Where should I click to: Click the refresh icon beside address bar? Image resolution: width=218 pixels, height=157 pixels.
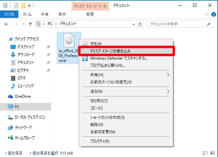pos(140,24)
